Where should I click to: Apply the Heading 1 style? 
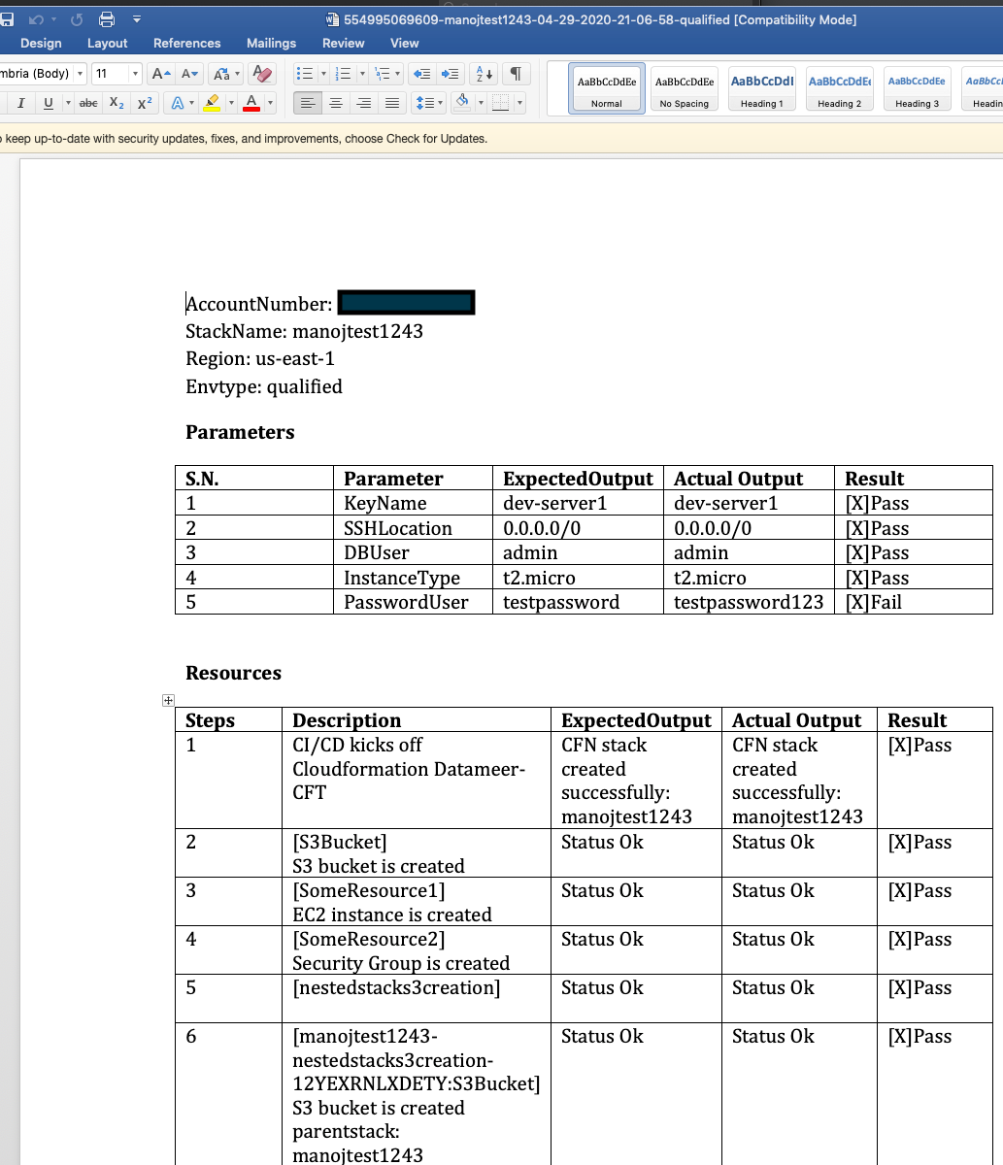[x=762, y=89]
